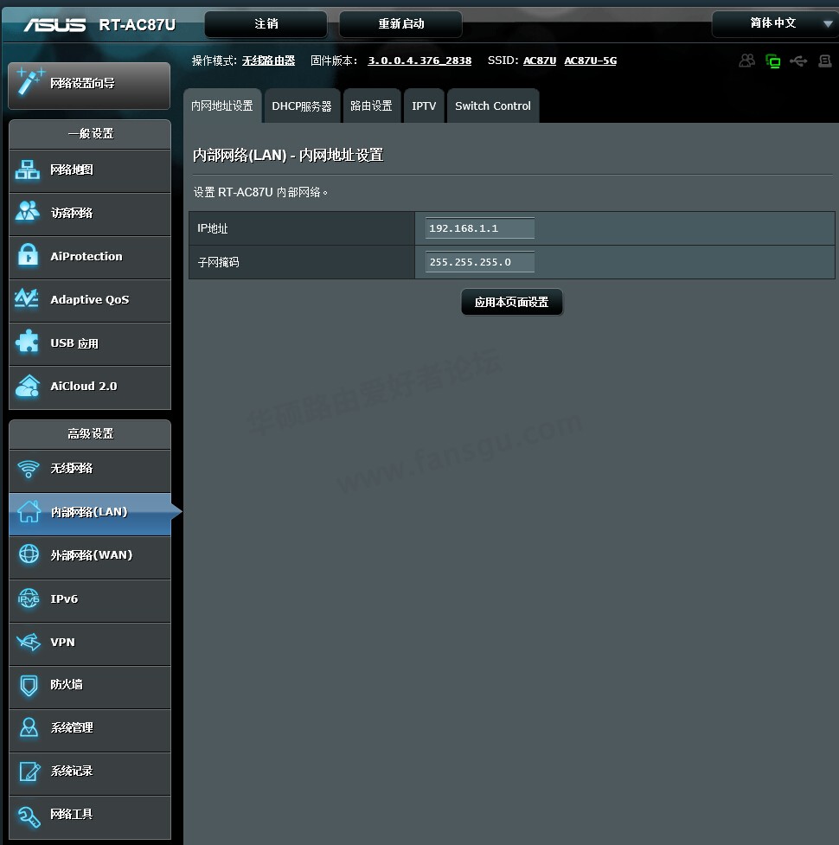839x845 pixels.
Task: Click the 子网掩码 field showing 255.255.255.0
Action: click(479, 262)
